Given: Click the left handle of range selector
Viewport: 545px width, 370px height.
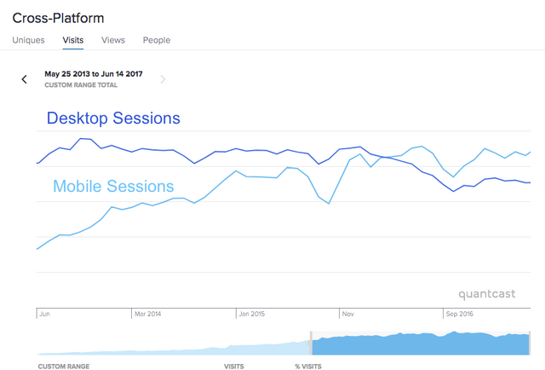Looking at the screenshot, I should coord(311,344).
